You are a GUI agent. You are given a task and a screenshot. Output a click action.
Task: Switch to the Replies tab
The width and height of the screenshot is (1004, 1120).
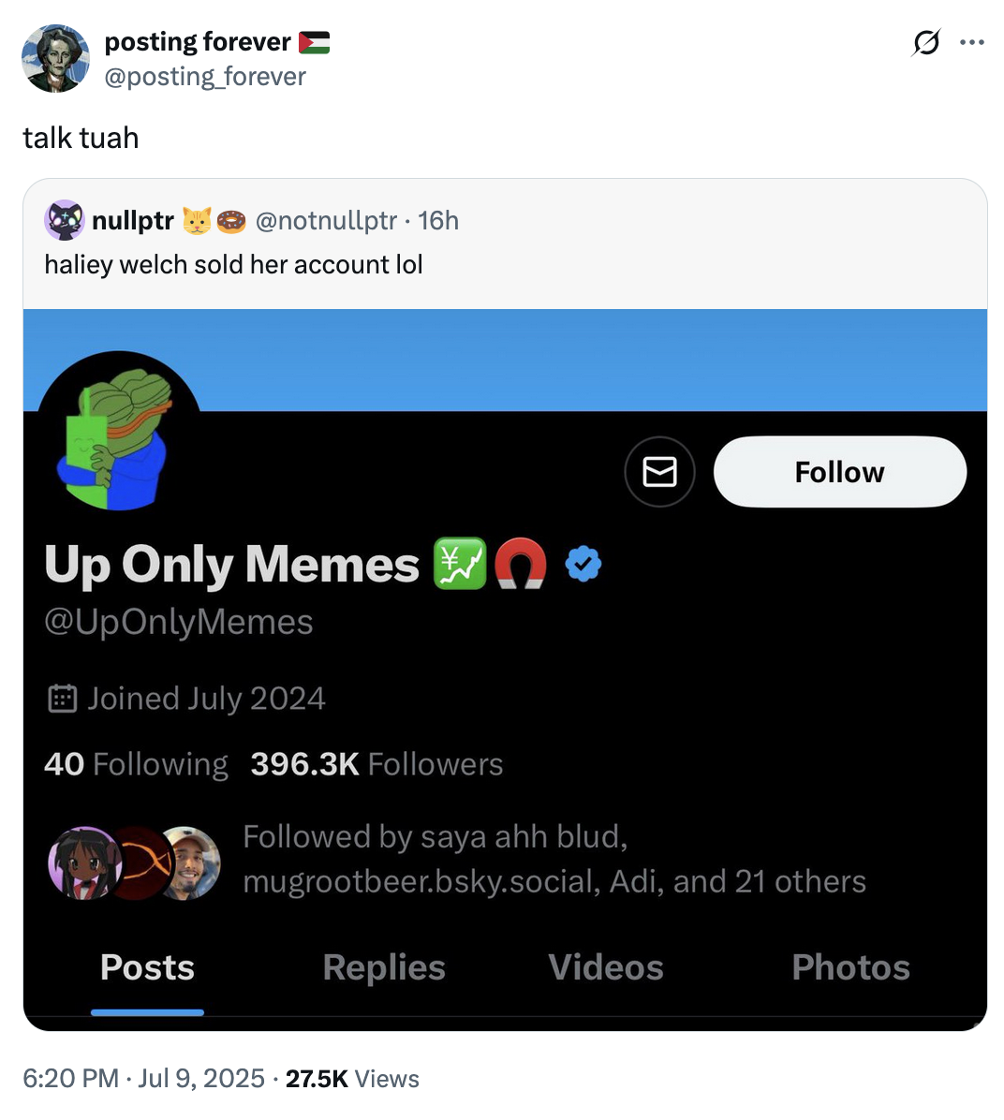click(384, 967)
